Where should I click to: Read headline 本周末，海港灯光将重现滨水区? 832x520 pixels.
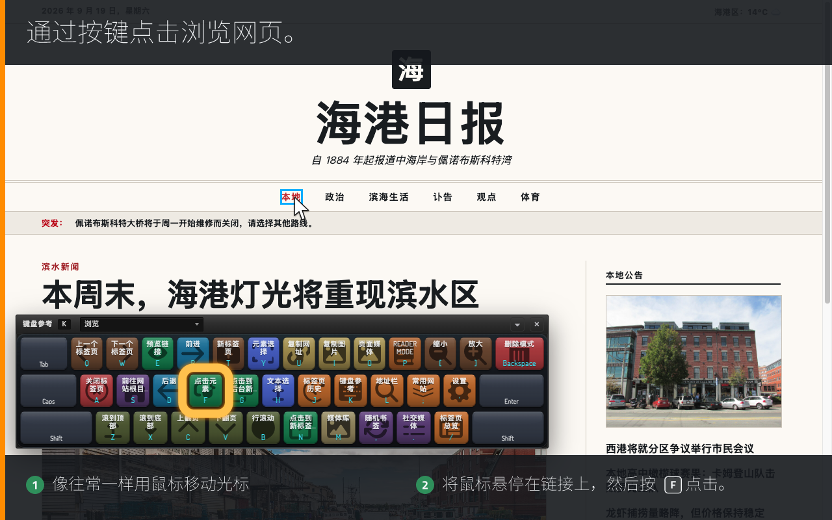pos(261,294)
